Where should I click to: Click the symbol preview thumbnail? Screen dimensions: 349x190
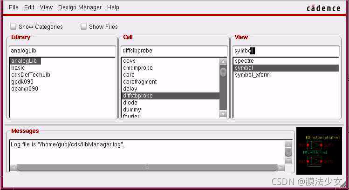[x=319, y=151]
